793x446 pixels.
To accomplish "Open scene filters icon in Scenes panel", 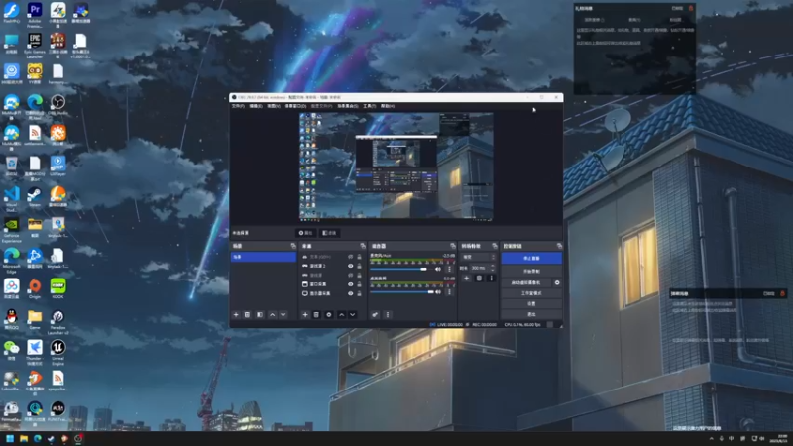I will (260, 314).
